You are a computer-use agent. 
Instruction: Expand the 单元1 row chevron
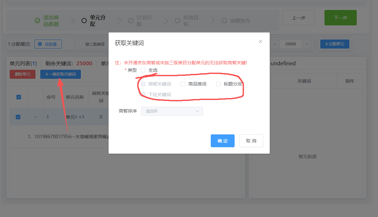pos(35,117)
